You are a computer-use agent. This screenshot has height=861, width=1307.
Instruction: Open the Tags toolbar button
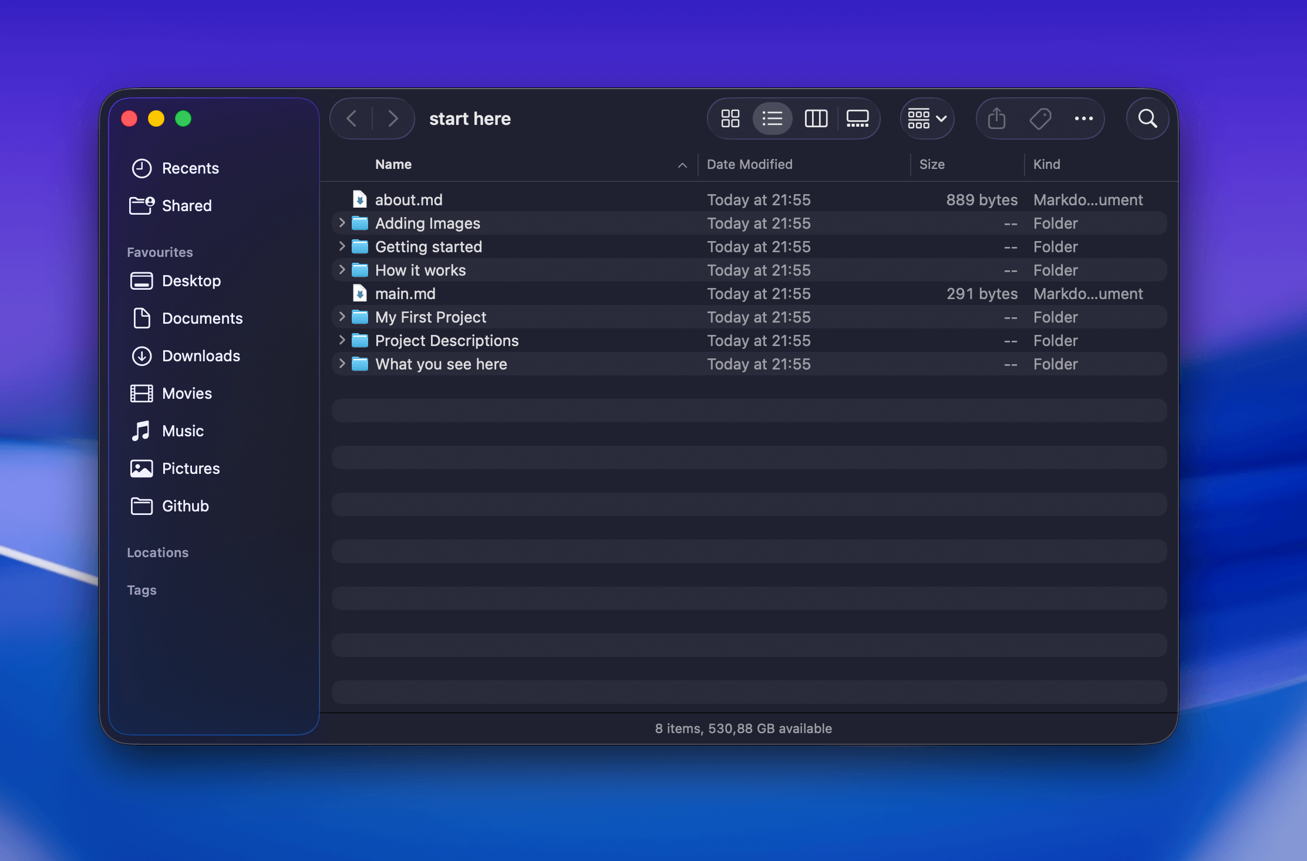click(1040, 118)
